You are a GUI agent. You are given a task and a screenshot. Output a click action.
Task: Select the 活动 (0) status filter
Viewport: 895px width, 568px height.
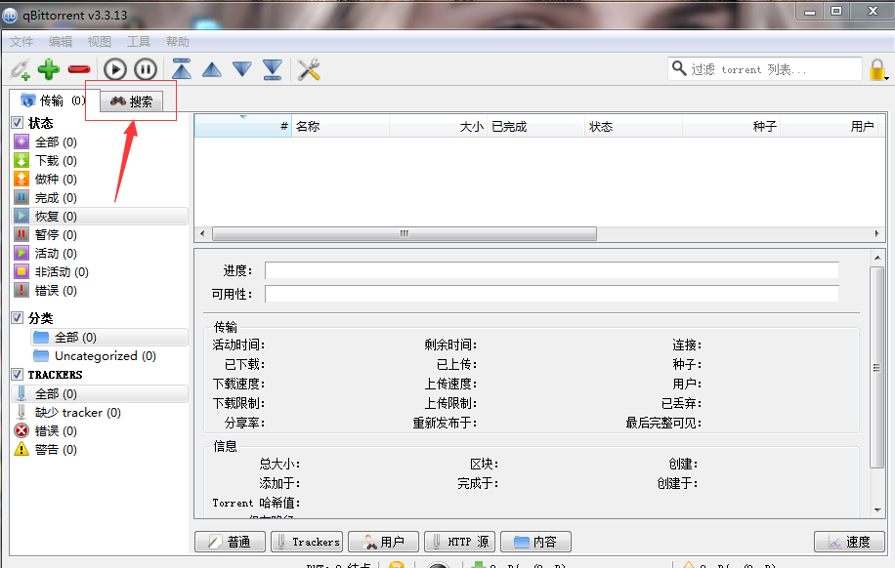coord(100,253)
